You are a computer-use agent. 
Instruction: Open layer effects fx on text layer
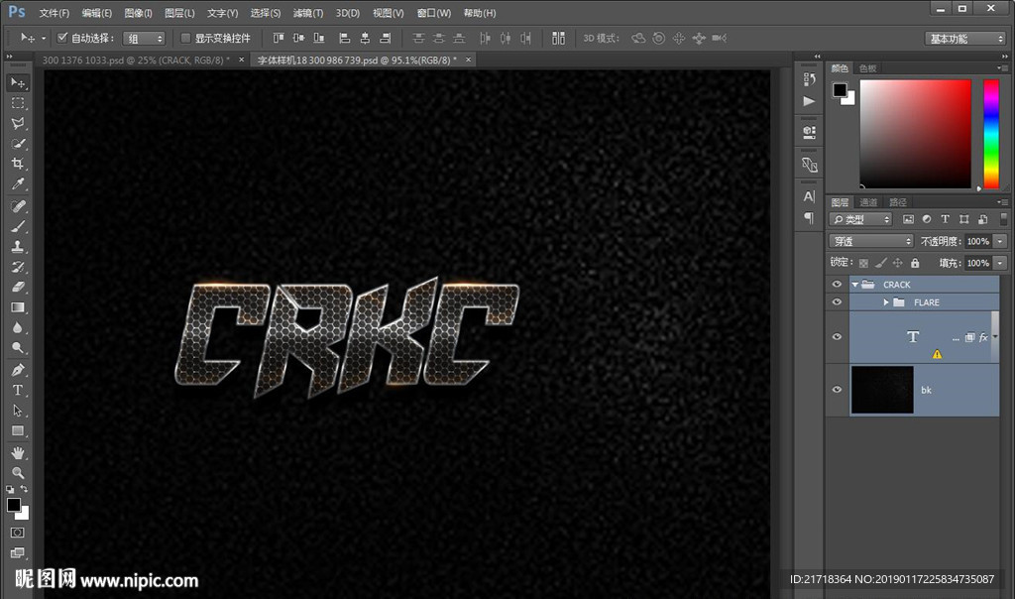(x=984, y=337)
